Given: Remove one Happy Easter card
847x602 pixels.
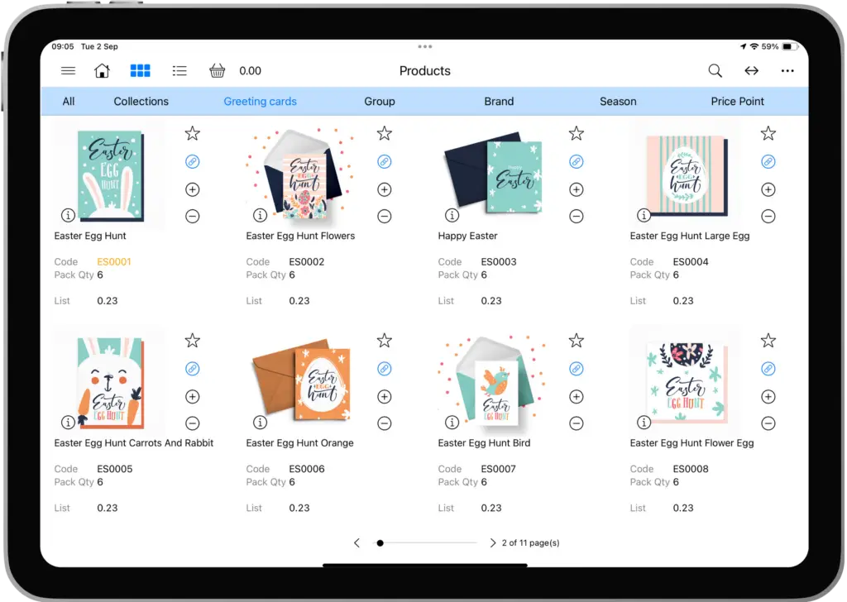Looking at the screenshot, I should [x=577, y=217].
